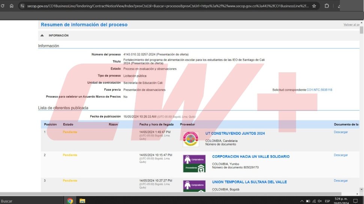364x204 pixels.
Task: Click Pendiente status in row 1
Action: tap(70, 132)
